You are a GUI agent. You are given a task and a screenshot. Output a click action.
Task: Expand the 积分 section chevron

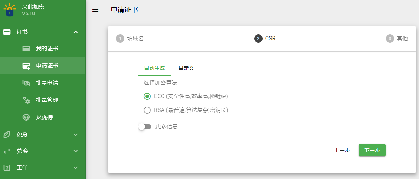(x=76, y=135)
